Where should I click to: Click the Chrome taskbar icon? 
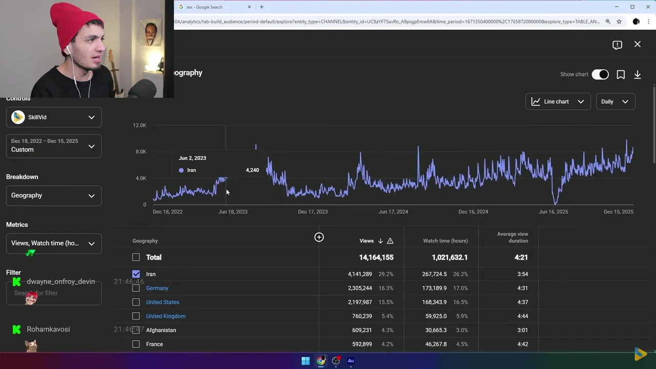pos(321,361)
